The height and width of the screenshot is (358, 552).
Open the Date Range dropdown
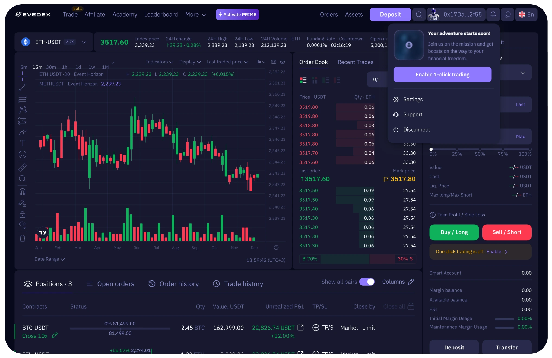point(50,259)
